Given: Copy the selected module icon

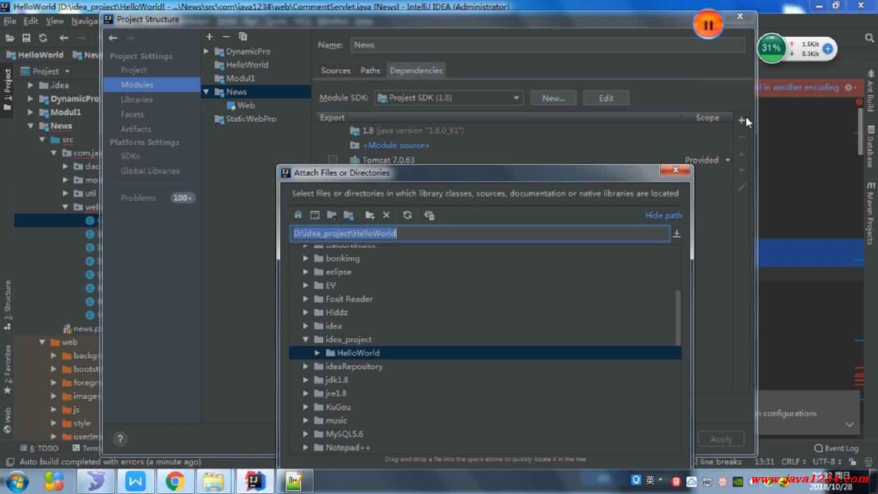Looking at the screenshot, I should (x=242, y=37).
